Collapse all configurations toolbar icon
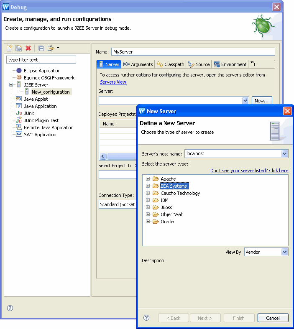 point(41,48)
